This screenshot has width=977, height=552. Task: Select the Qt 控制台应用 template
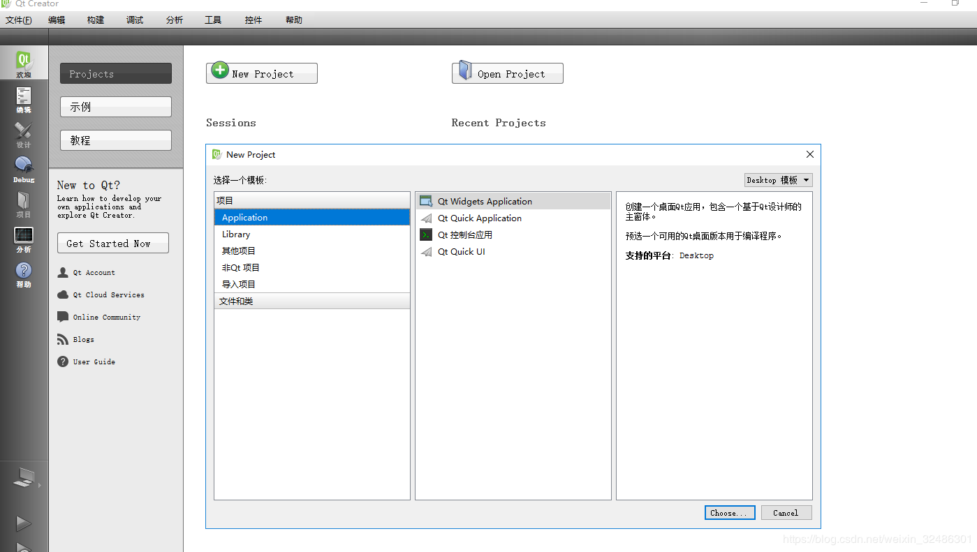tap(513, 235)
